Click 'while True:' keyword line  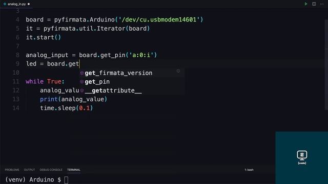(x=45, y=81)
